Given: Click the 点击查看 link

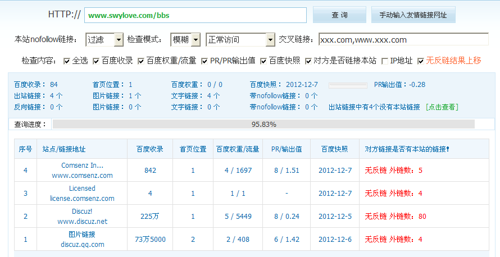Looking at the screenshot, I should [442, 107].
